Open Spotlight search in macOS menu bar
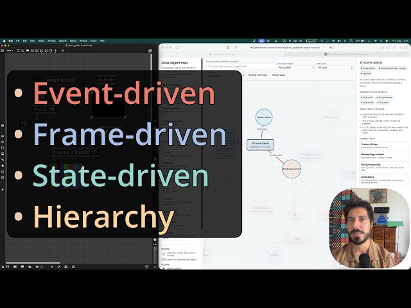This screenshot has width=411, height=308. click(381, 41)
